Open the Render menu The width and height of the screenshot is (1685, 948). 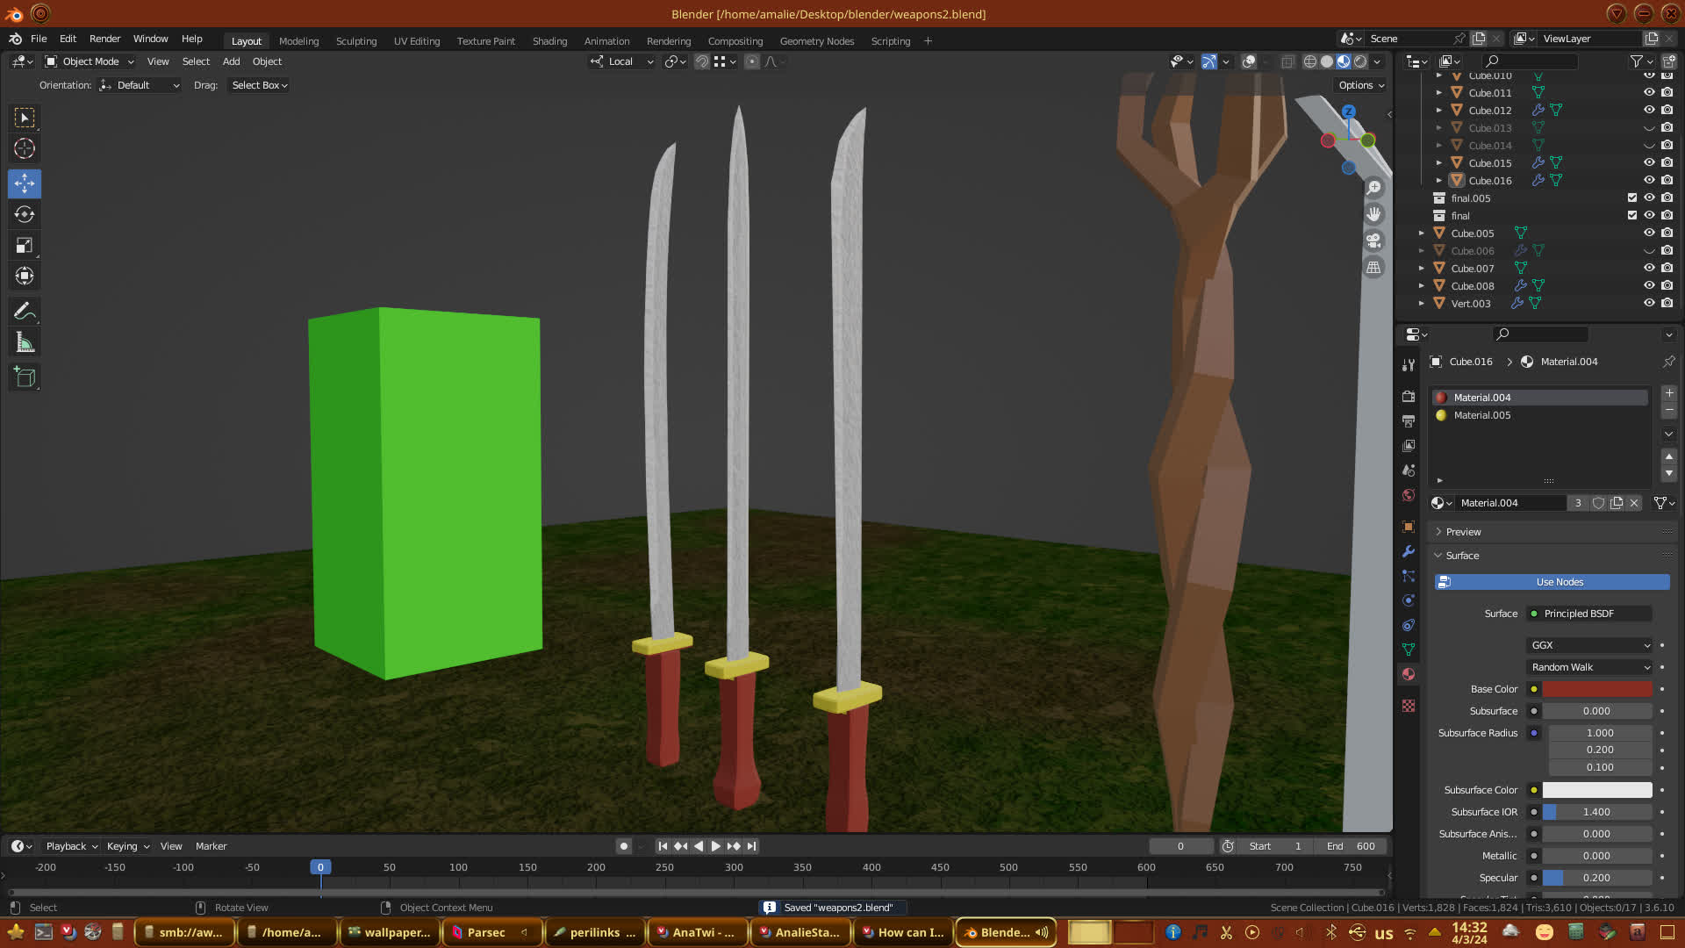104,39
